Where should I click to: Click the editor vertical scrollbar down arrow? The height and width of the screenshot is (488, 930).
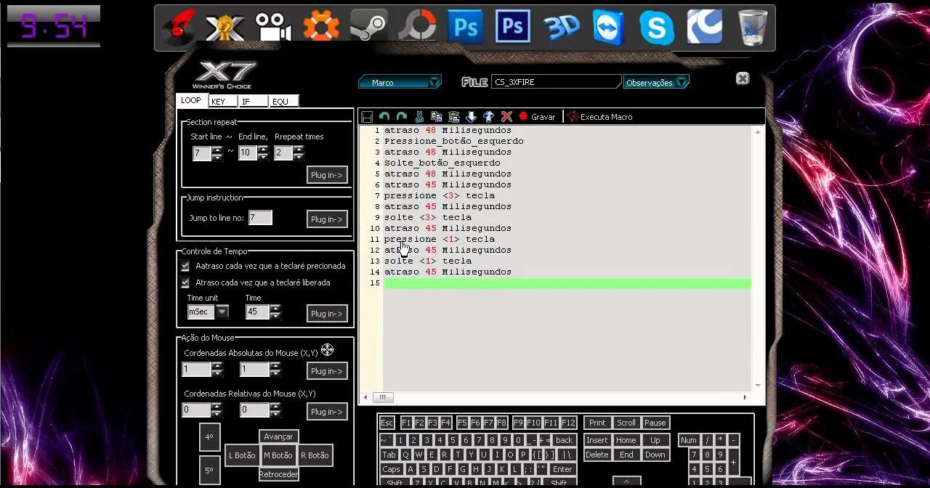tap(758, 385)
